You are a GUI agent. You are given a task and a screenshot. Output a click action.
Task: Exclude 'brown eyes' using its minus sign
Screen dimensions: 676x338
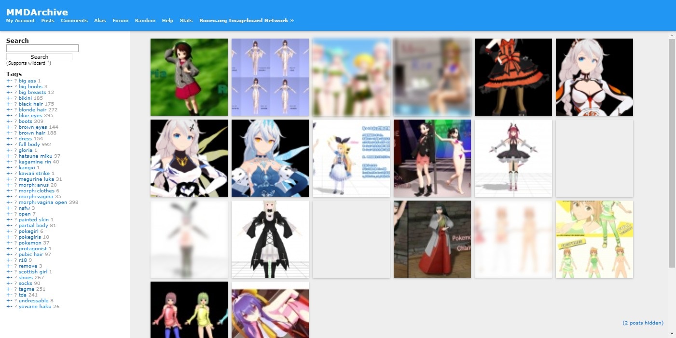coord(11,127)
